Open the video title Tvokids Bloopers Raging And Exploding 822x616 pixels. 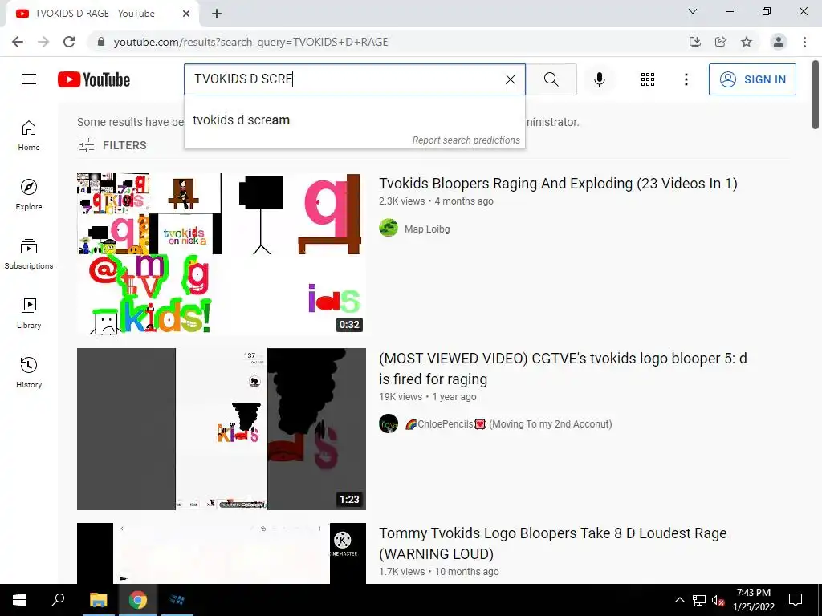(558, 184)
